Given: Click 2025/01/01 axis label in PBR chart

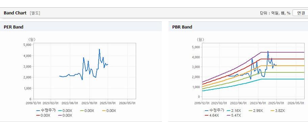Looking at the screenshot, I should pyautogui.click(x=277, y=103).
